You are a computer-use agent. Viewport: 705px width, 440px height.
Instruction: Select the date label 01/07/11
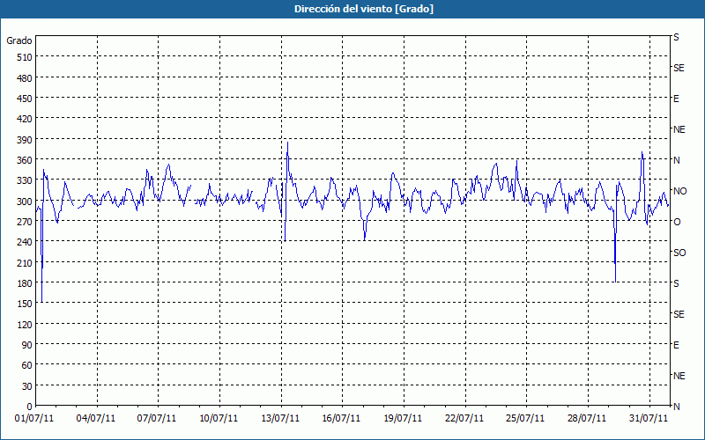click(x=34, y=419)
